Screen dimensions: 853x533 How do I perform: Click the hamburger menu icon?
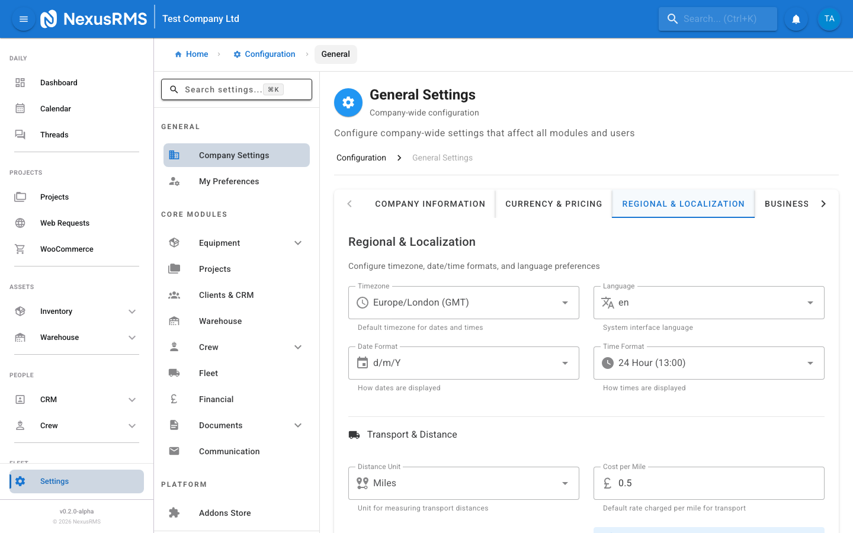tap(23, 18)
